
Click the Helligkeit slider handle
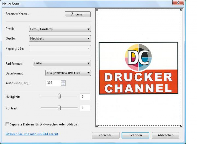click(x=59, y=96)
